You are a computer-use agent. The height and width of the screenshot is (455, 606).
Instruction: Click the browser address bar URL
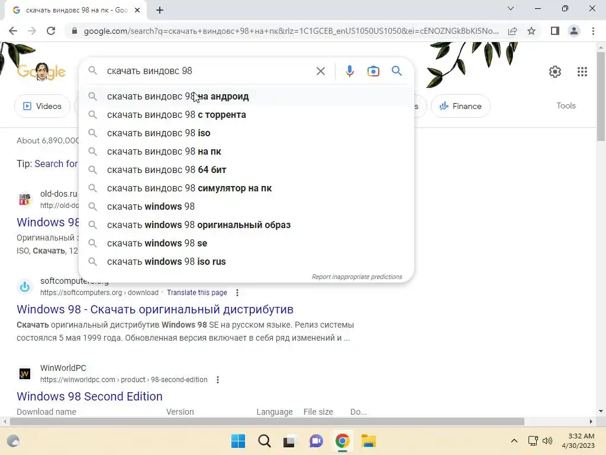click(291, 31)
